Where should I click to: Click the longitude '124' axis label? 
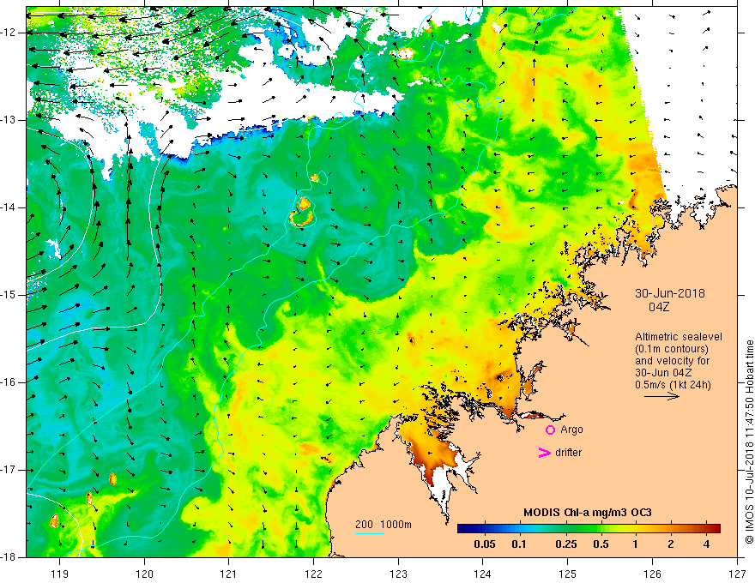[483, 574]
